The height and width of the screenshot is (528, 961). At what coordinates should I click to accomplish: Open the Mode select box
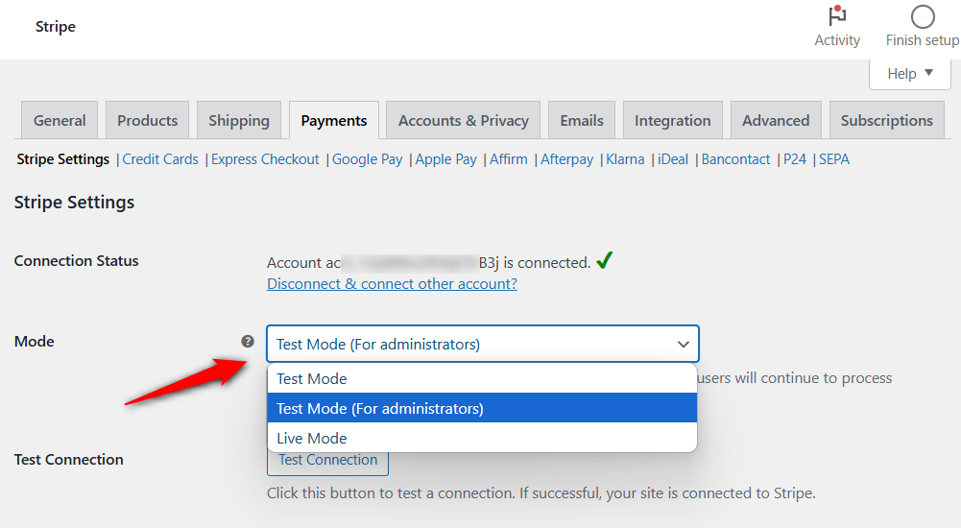click(482, 344)
